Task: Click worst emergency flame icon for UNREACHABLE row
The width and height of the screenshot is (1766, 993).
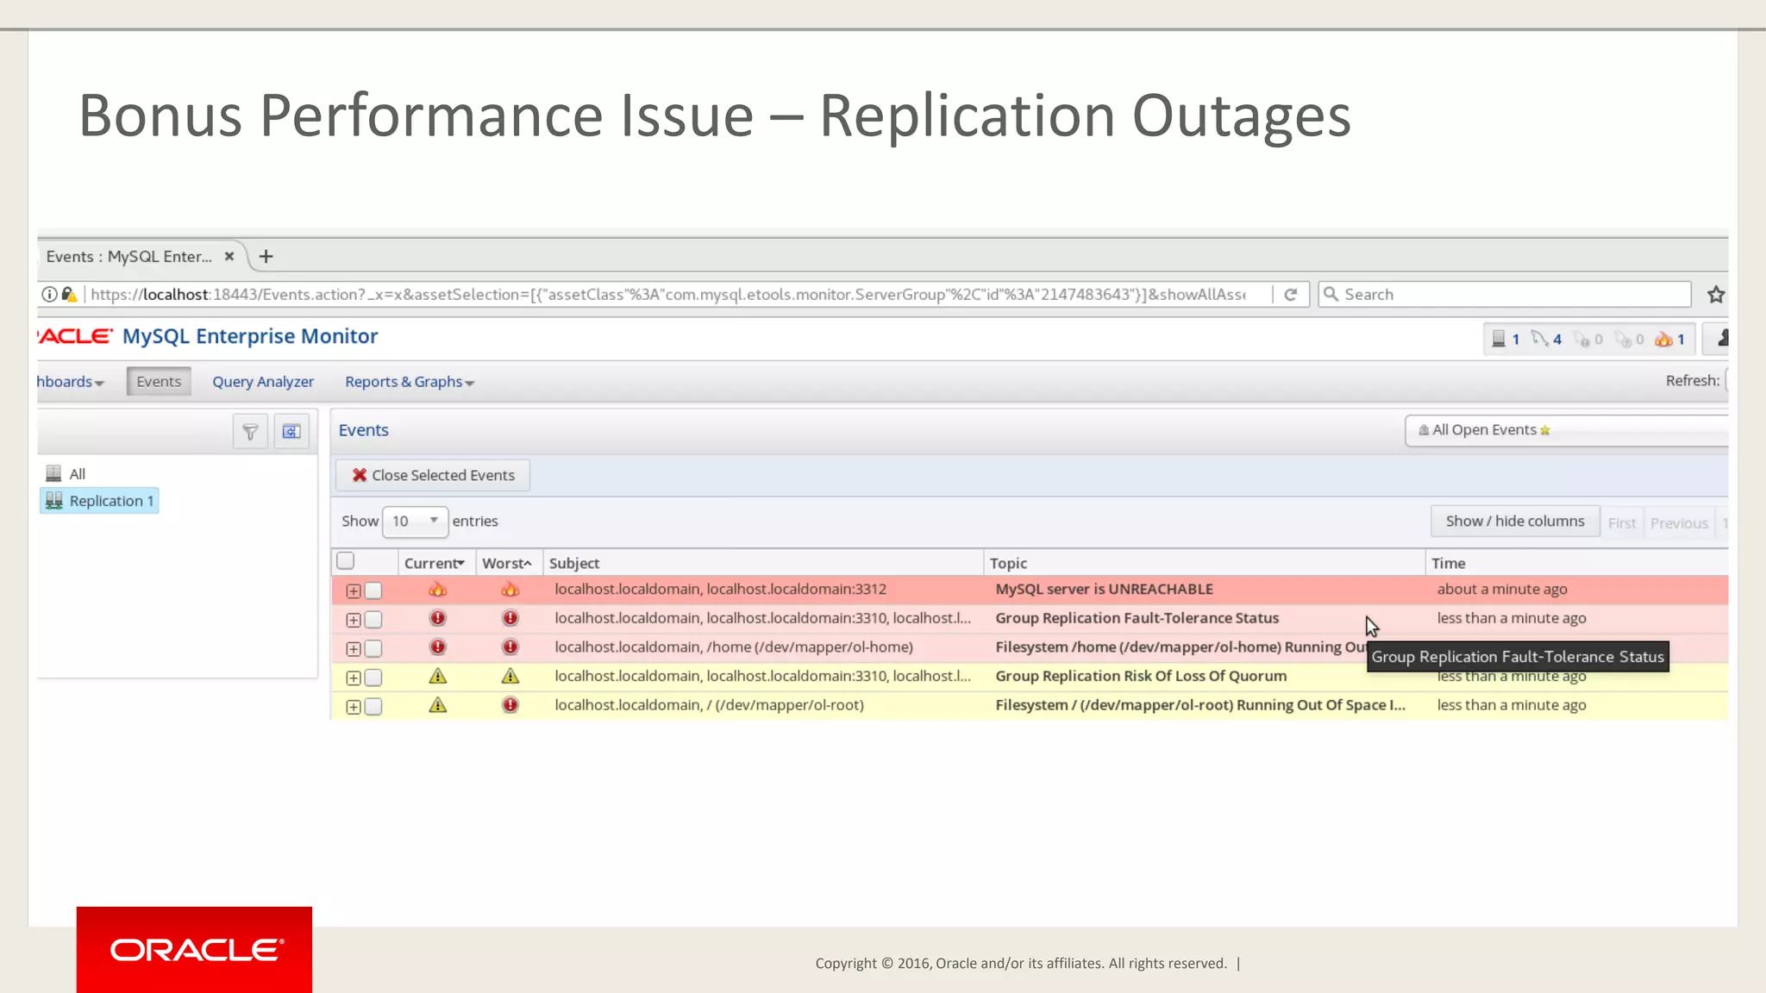Action: click(x=510, y=589)
